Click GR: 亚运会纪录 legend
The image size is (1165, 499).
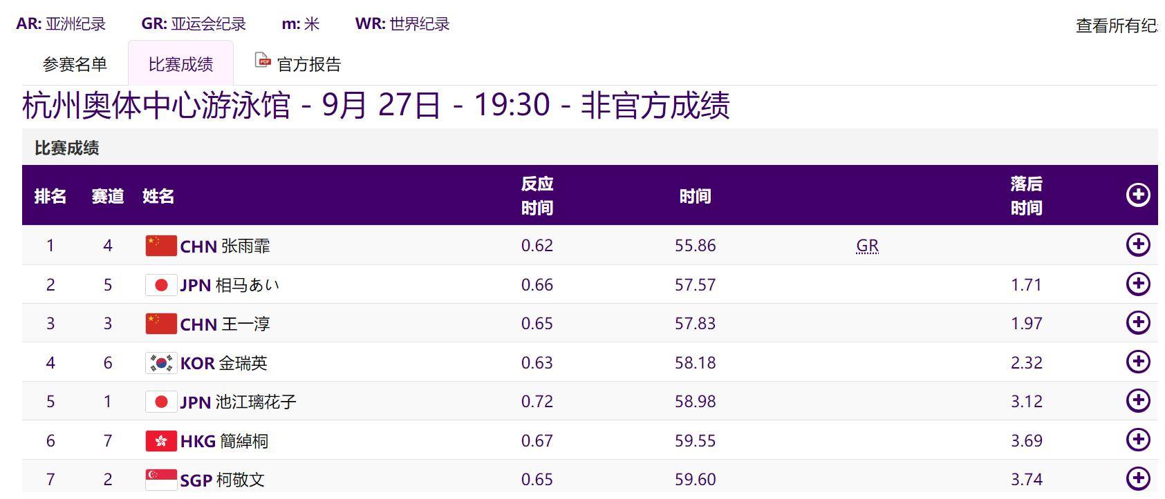click(194, 24)
